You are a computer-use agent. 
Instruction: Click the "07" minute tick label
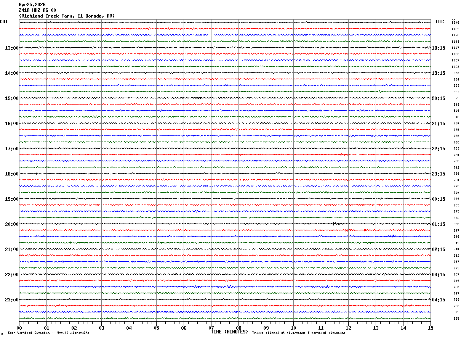(211, 328)
